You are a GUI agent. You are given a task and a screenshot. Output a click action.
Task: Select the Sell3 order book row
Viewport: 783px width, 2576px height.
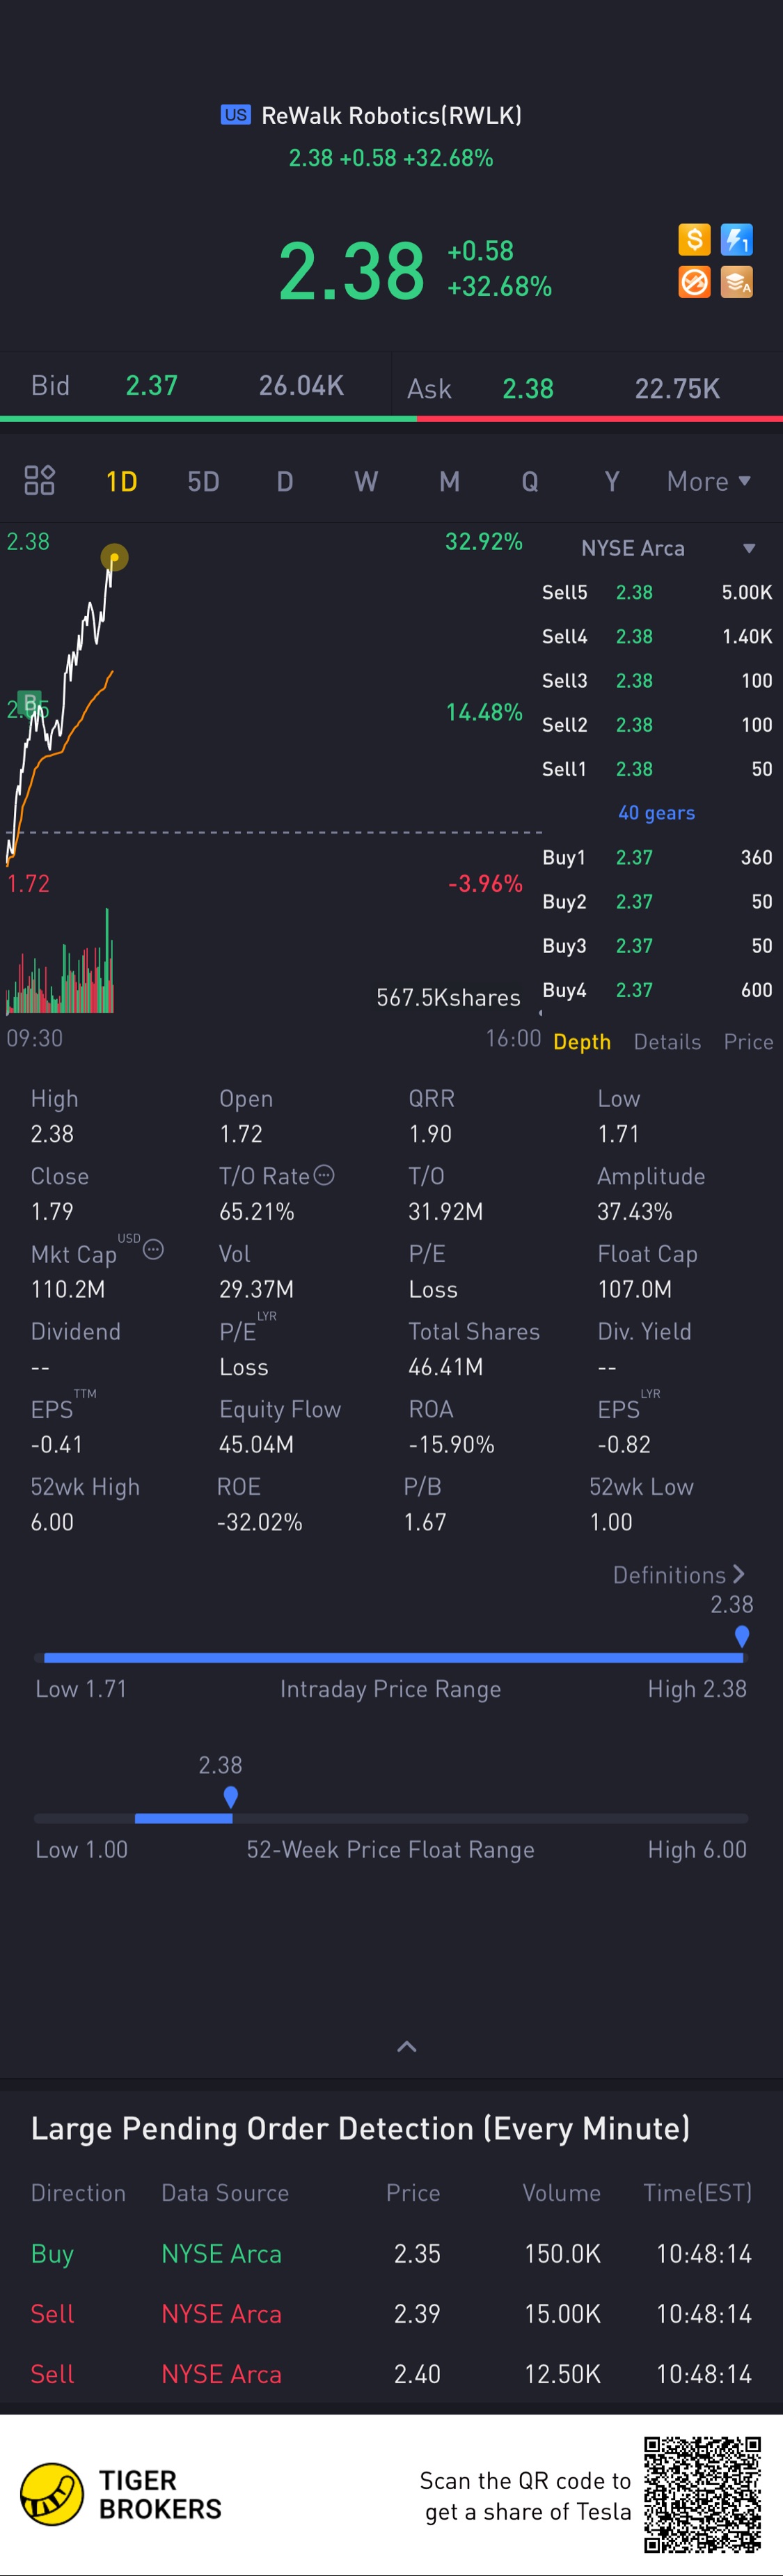pyautogui.click(x=657, y=680)
